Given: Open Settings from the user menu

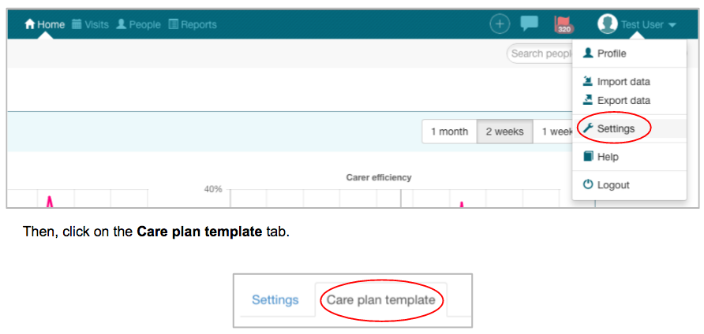Looking at the screenshot, I should 615,128.
